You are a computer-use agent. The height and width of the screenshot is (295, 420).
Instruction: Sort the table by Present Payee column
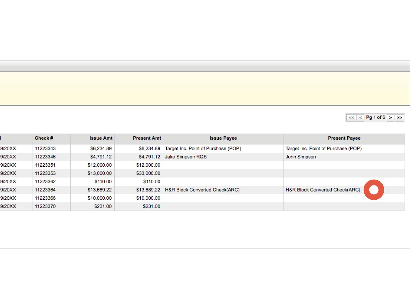344,138
